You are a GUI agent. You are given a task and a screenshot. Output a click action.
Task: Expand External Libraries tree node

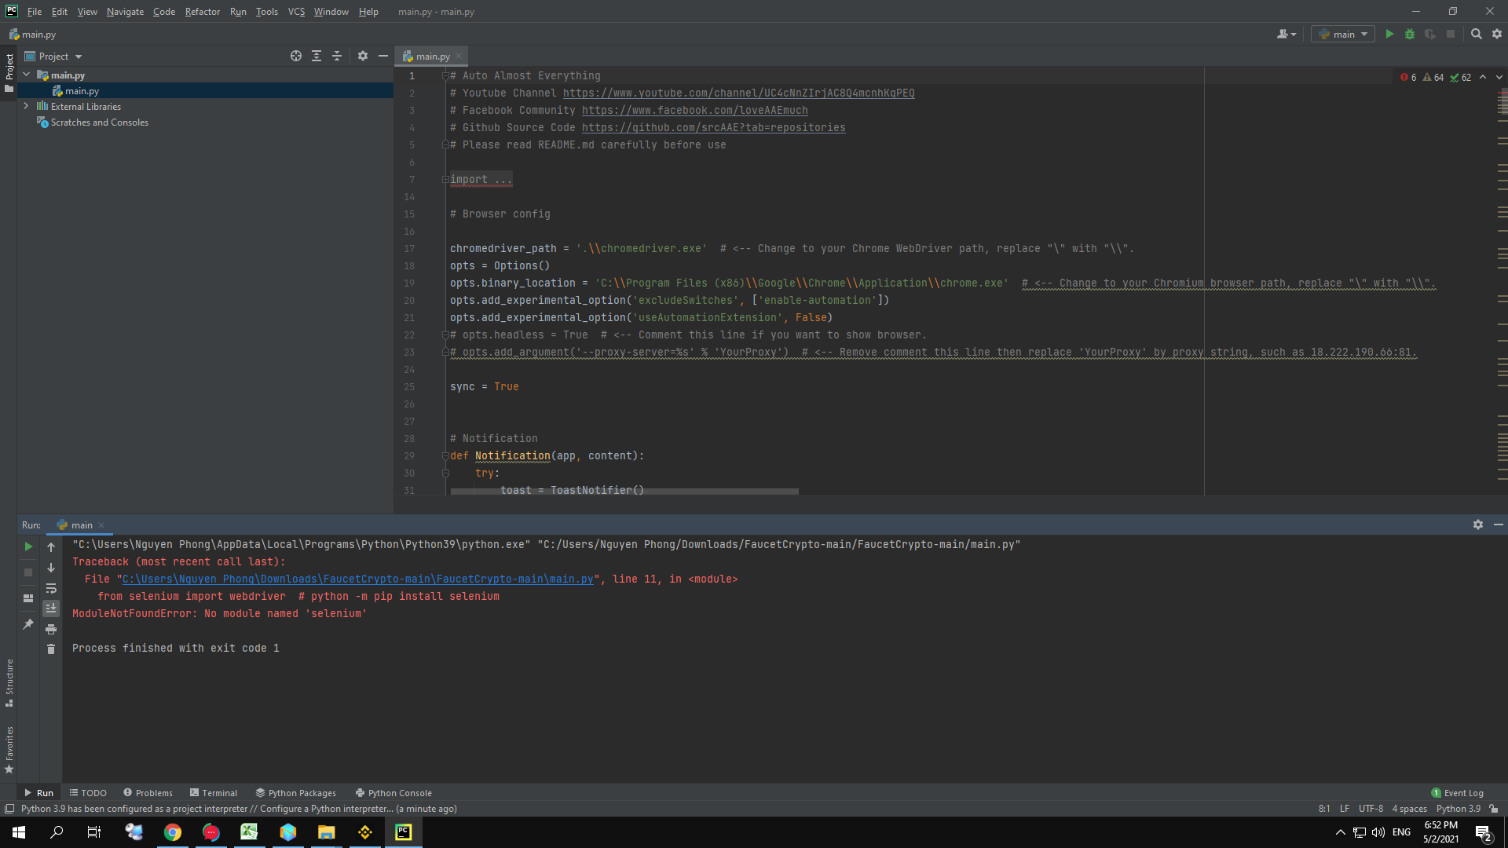click(x=26, y=106)
